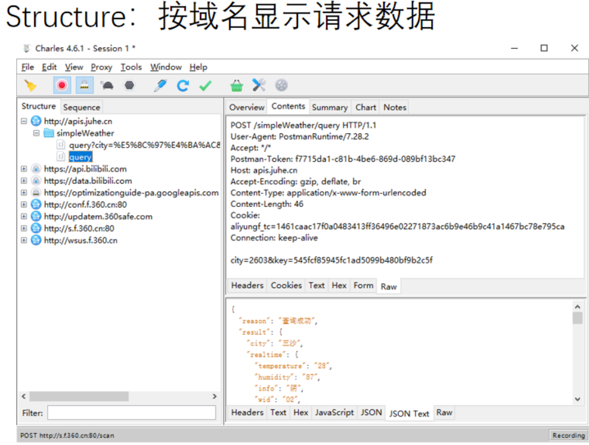Select the query?city=%E5%8C%97 request
Screen dimensions: 589x445
(x=144, y=145)
